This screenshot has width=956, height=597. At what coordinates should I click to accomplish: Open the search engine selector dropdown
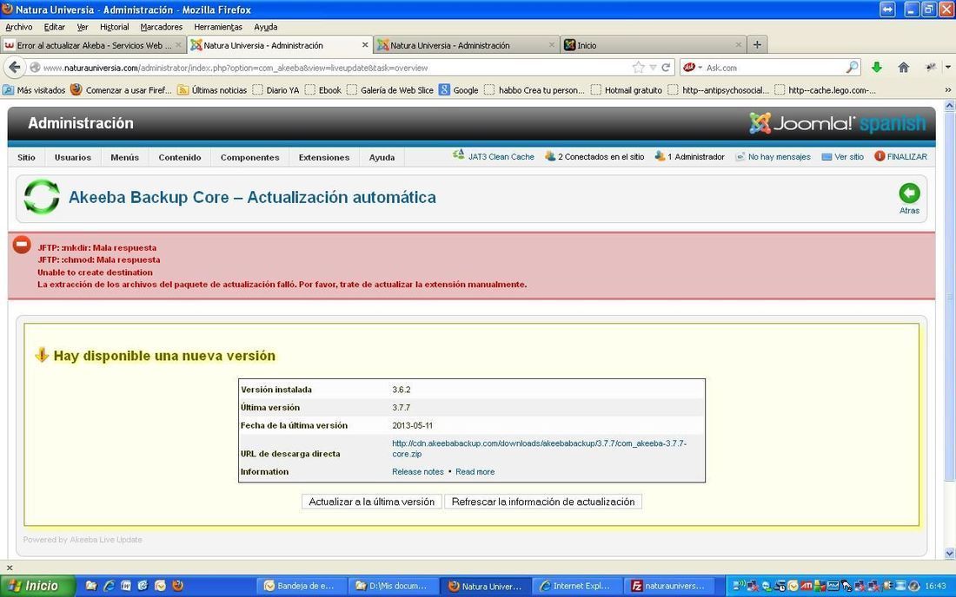tap(700, 68)
